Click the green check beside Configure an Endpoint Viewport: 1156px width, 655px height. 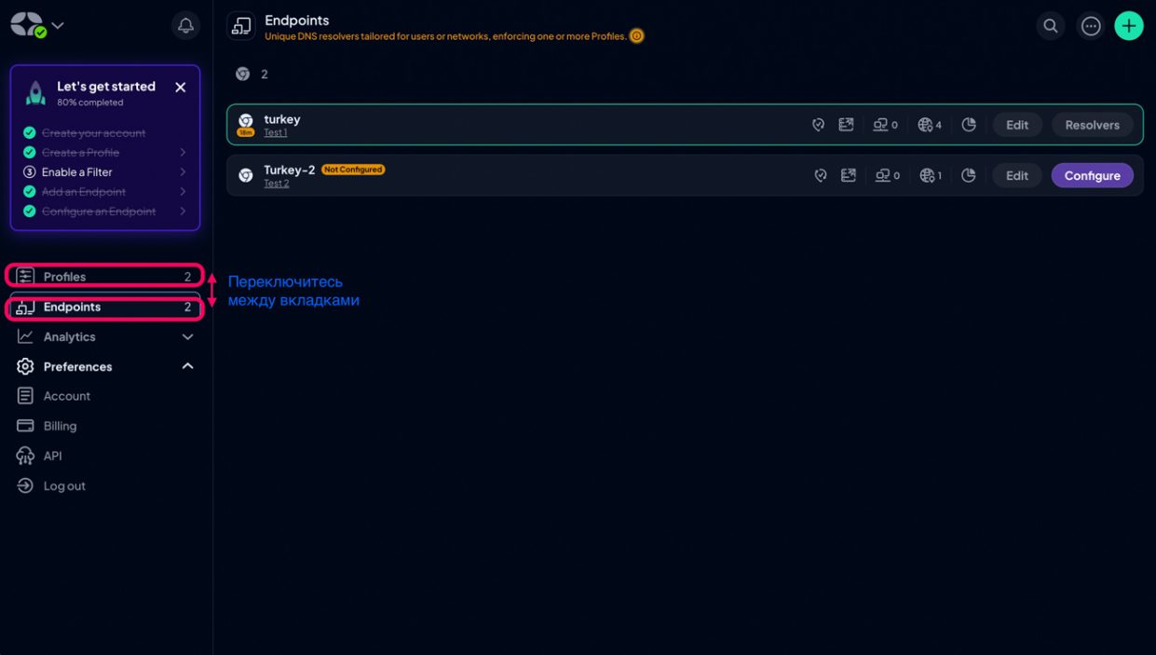coord(30,212)
